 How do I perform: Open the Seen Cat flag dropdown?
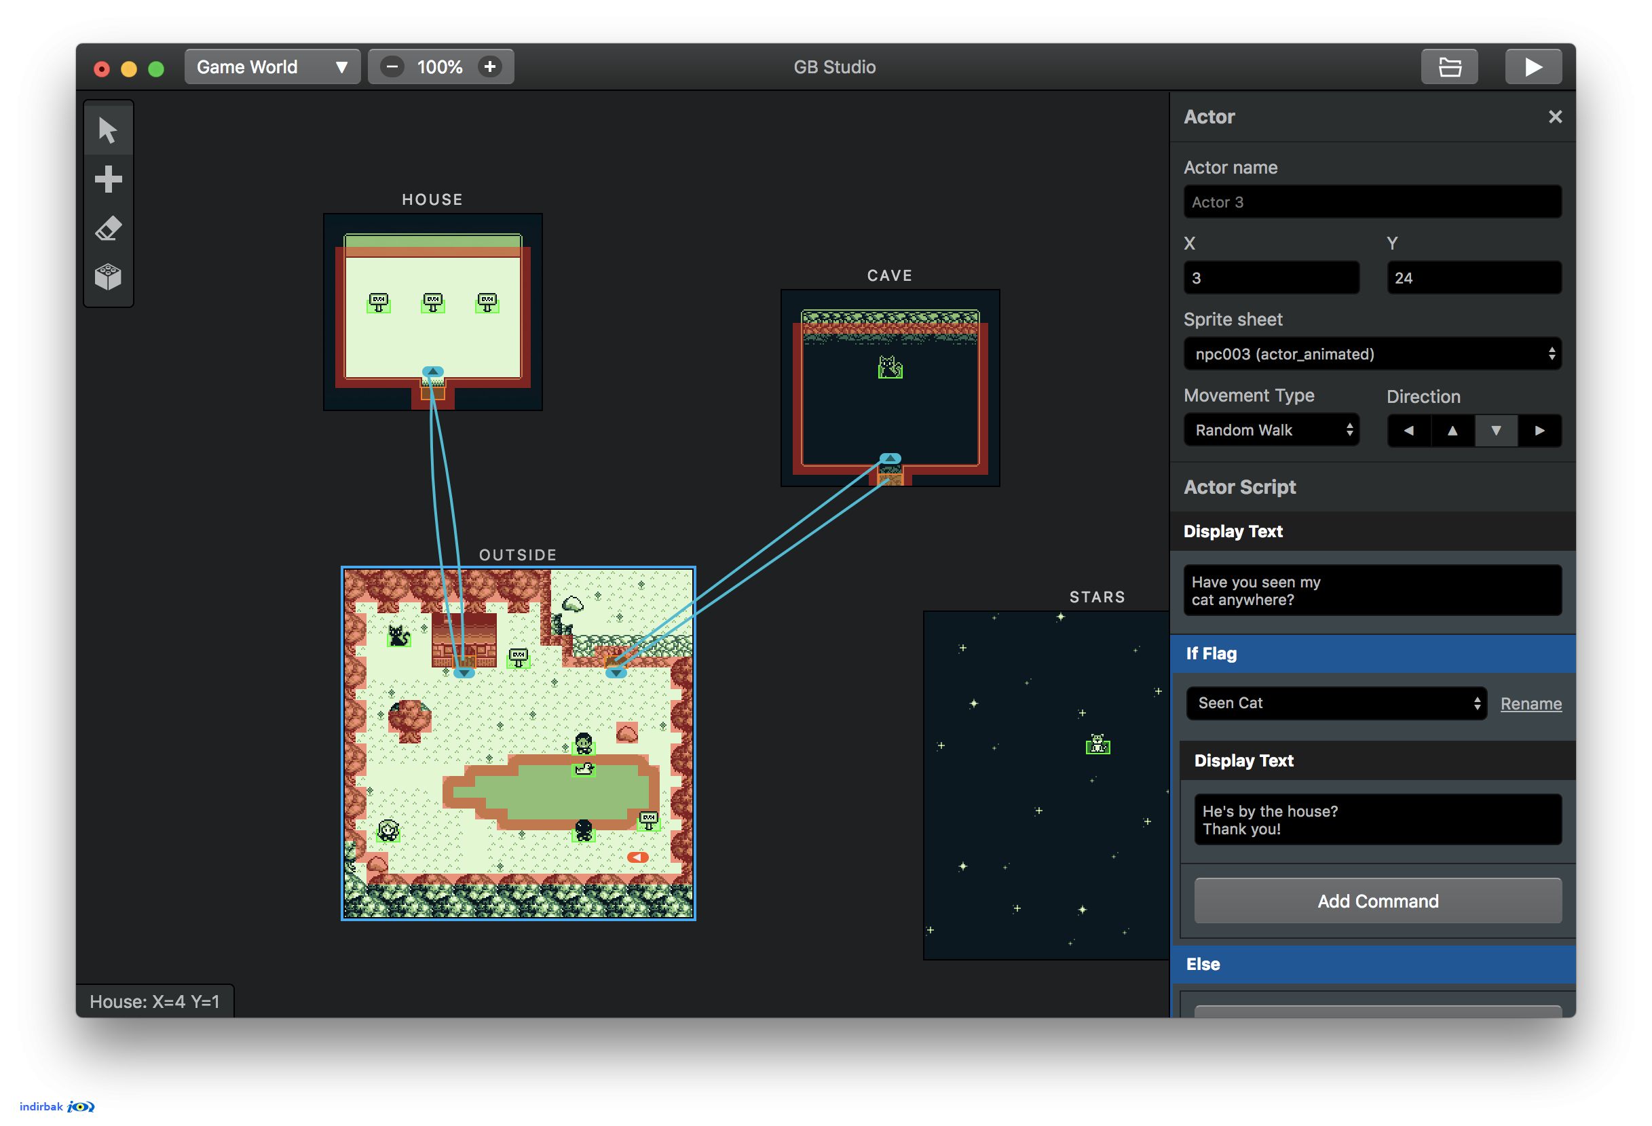tap(1336, 703)
